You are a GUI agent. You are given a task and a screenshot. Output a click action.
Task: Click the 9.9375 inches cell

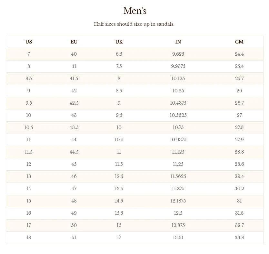(x=178, y=66)
